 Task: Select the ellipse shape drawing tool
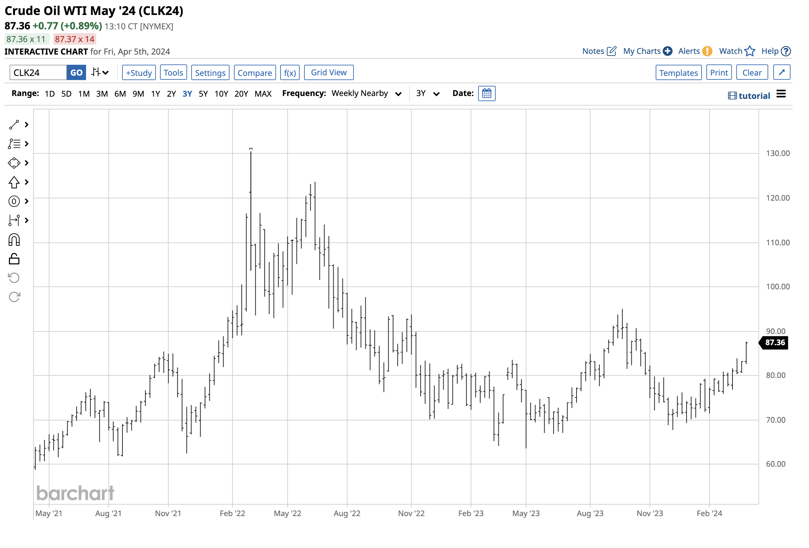coord(14,163)
